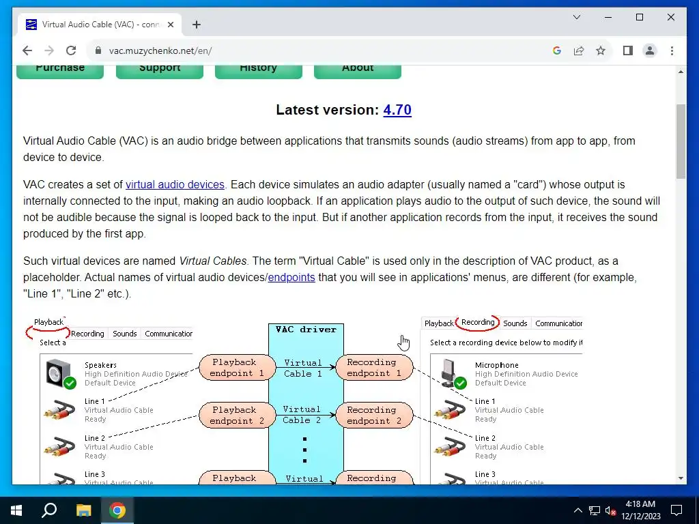Screen dimensions: 699x524
Task: Open the 4.70 latest version link
Action: click(397, 110)
